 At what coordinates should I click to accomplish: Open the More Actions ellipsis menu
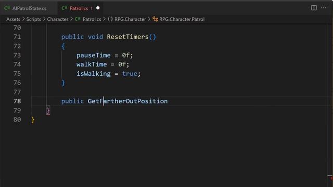point(324,8)
